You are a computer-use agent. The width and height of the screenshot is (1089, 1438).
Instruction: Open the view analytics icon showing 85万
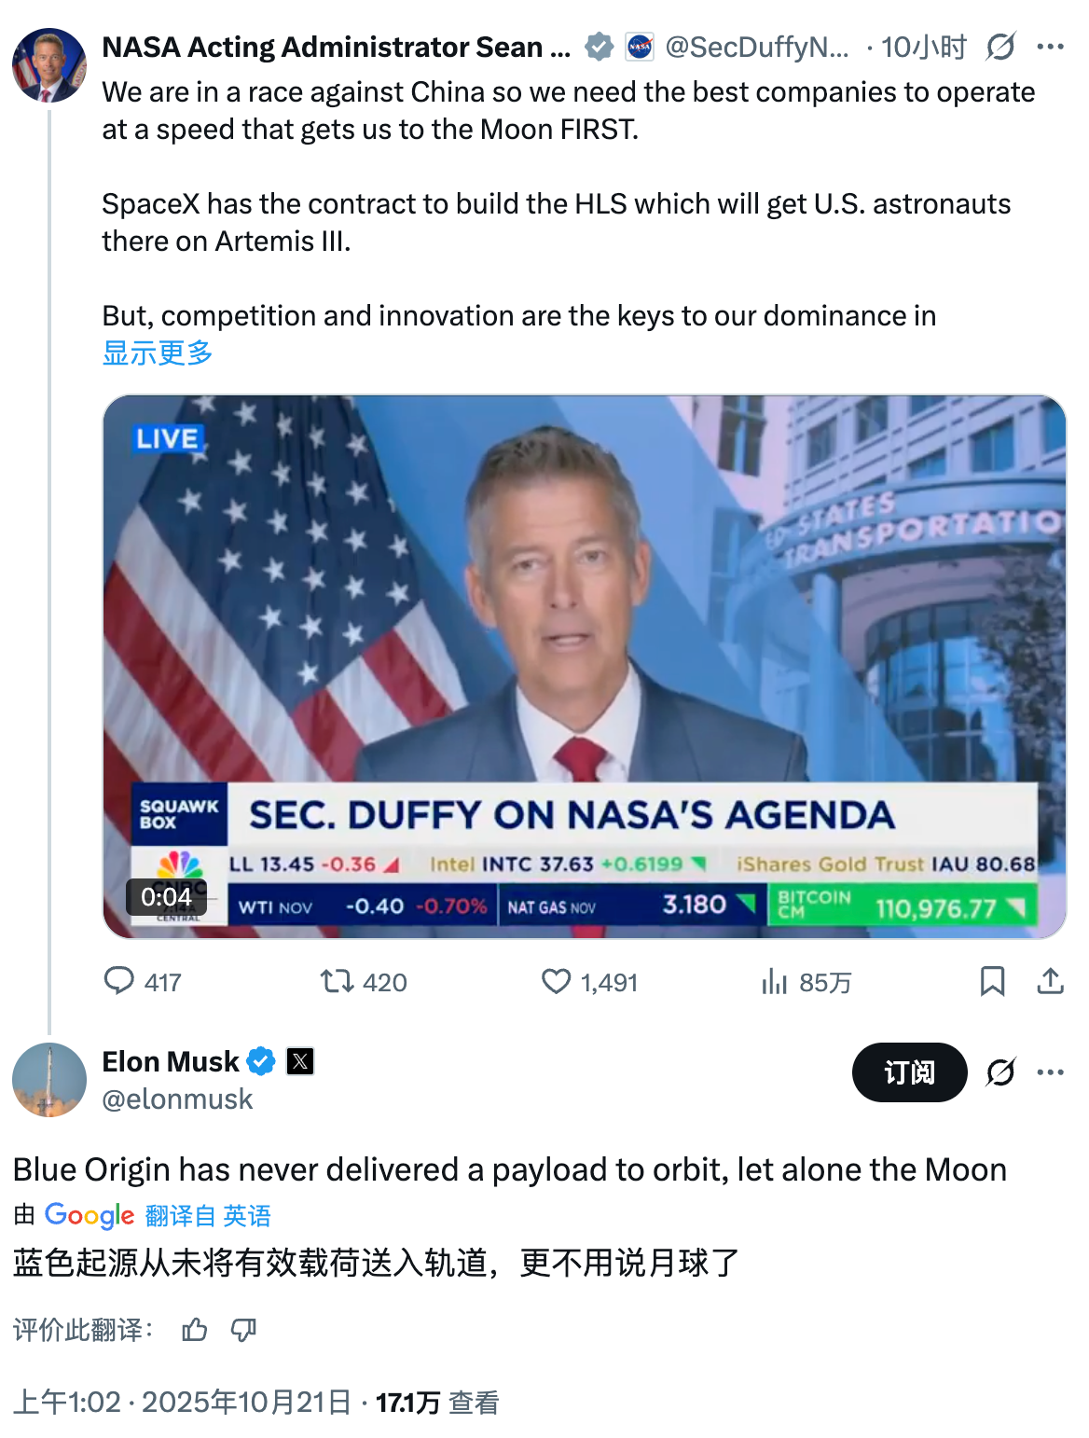pyautogui.click(x=775, y=981)
